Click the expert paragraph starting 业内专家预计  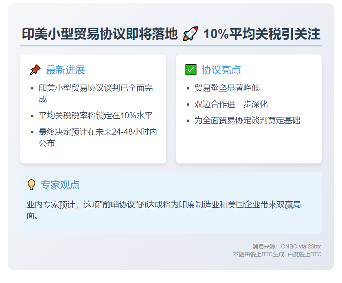click(164, 210)
